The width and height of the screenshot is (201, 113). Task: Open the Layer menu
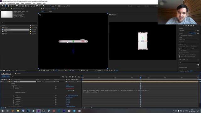point(18,3)
